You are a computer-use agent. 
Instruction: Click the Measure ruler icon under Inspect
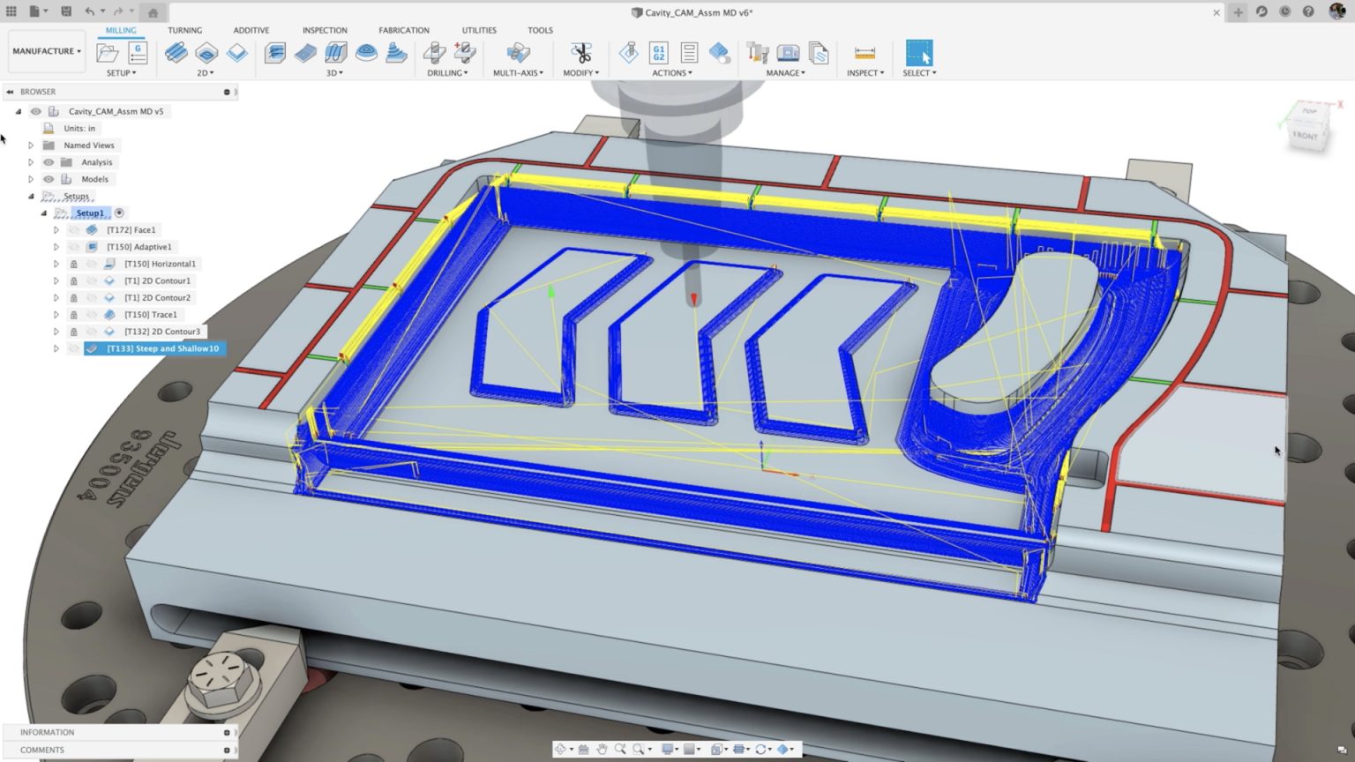pos(865,53)
